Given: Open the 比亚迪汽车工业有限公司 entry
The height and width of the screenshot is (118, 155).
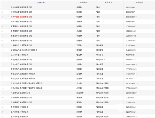Looking at the screenshot, I should 21,93.
